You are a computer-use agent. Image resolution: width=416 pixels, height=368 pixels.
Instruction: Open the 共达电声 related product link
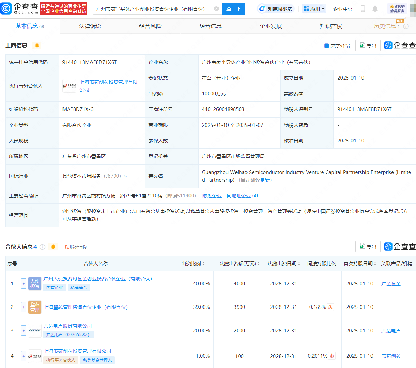[391, 331]
